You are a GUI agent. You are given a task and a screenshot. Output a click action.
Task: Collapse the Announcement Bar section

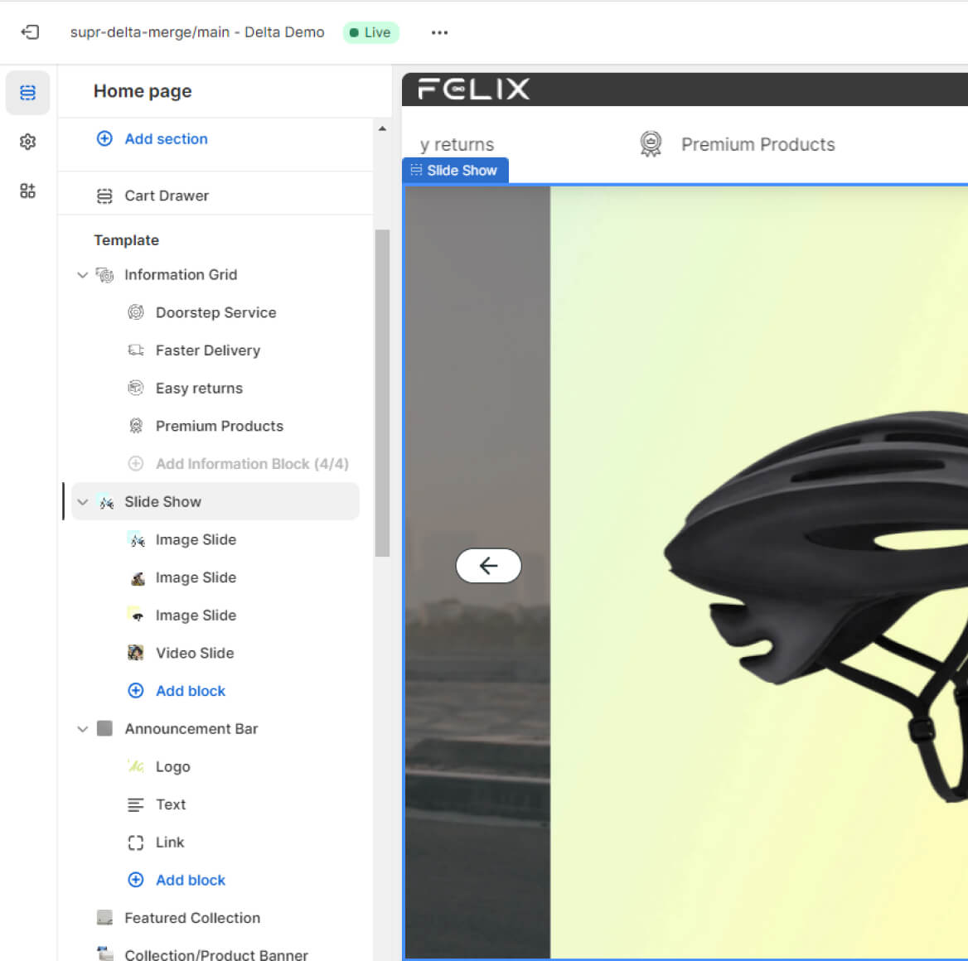pos(82,729)
